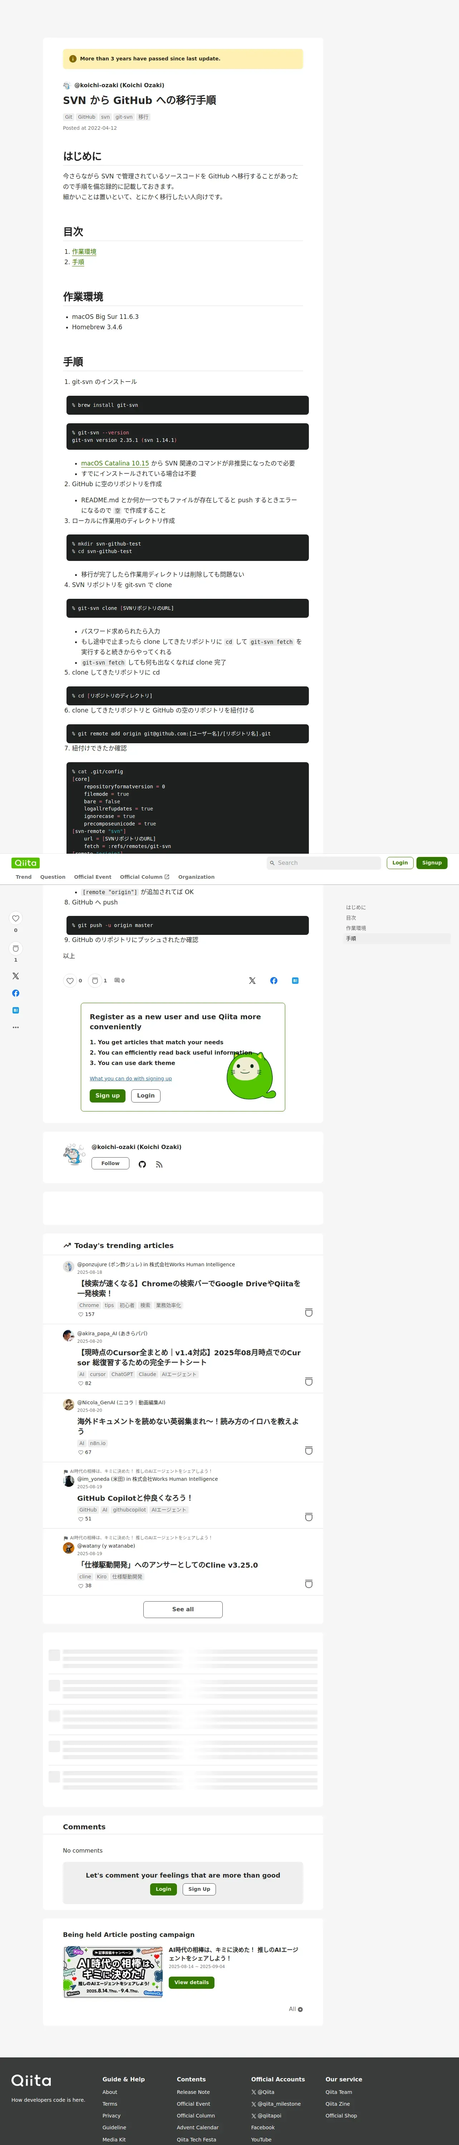Open footer Privacy link
This screenshot has width=459, height=2145.
click(112, 2116)
